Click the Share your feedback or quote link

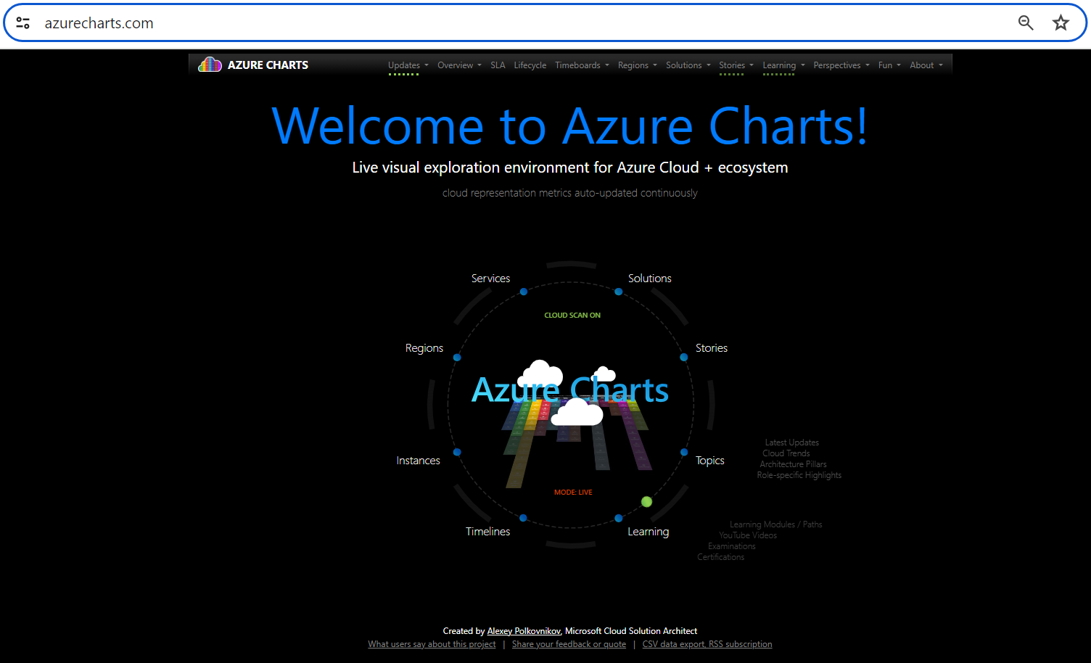pos(569,643)
